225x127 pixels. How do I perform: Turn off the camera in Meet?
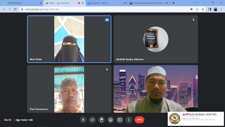(92, 120)
